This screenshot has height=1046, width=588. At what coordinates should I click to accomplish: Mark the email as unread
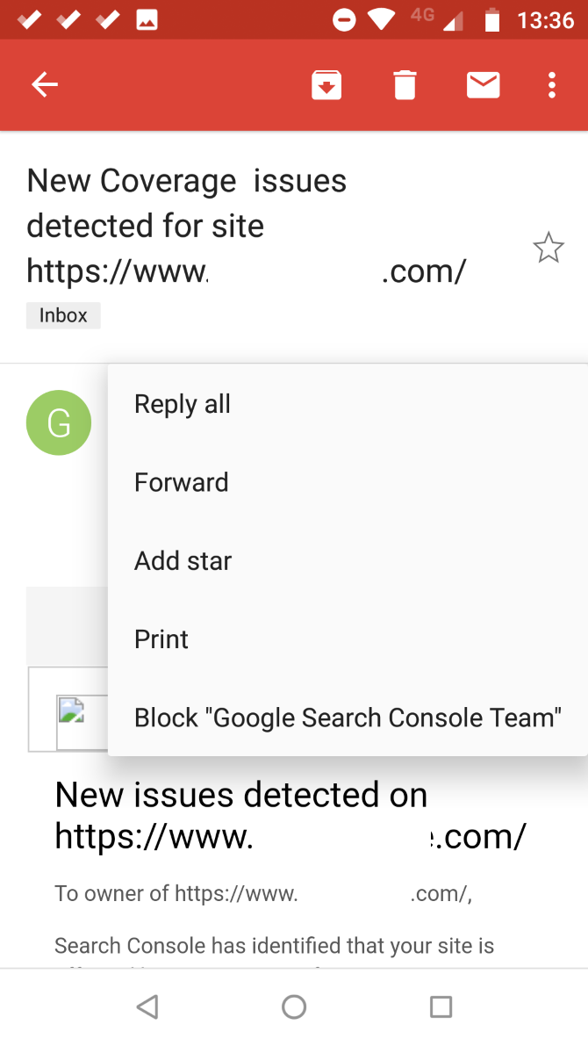pos(483,84)
